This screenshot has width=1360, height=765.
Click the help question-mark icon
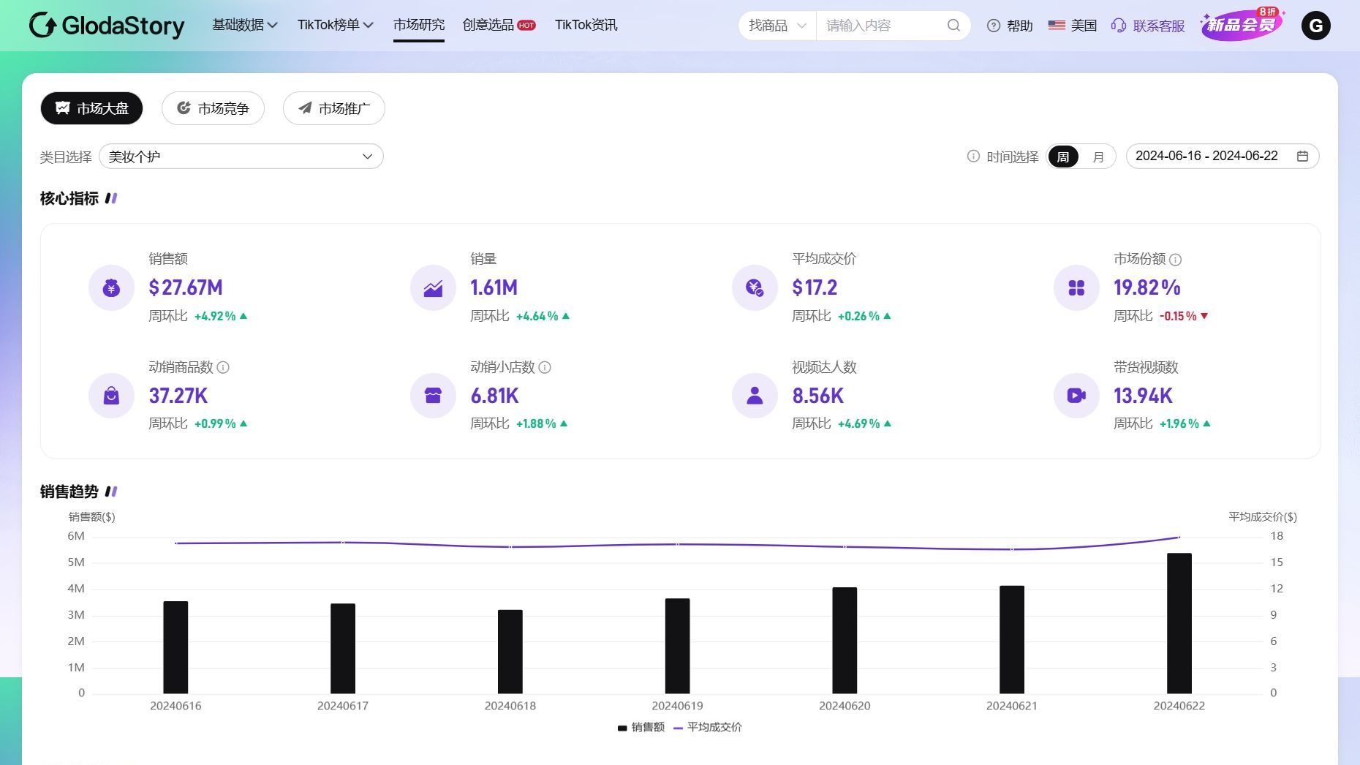[x=993, y=26]
